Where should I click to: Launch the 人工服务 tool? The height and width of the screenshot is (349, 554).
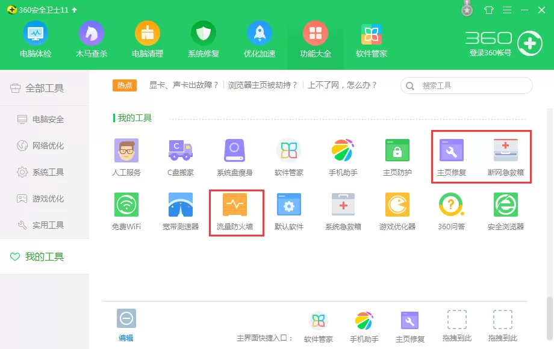126,158
